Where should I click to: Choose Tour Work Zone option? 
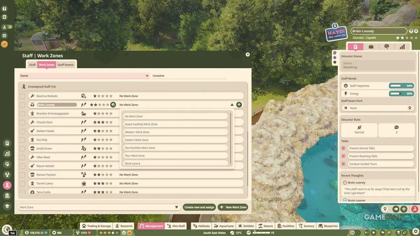175,156
